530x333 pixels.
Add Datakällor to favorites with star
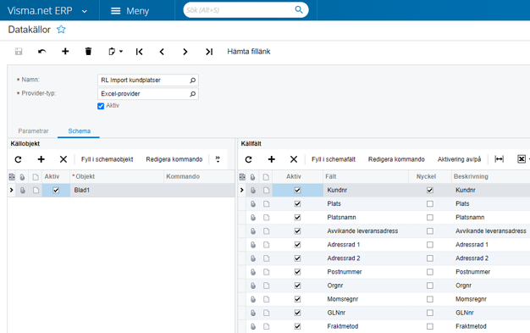click(x=61, y=30)
